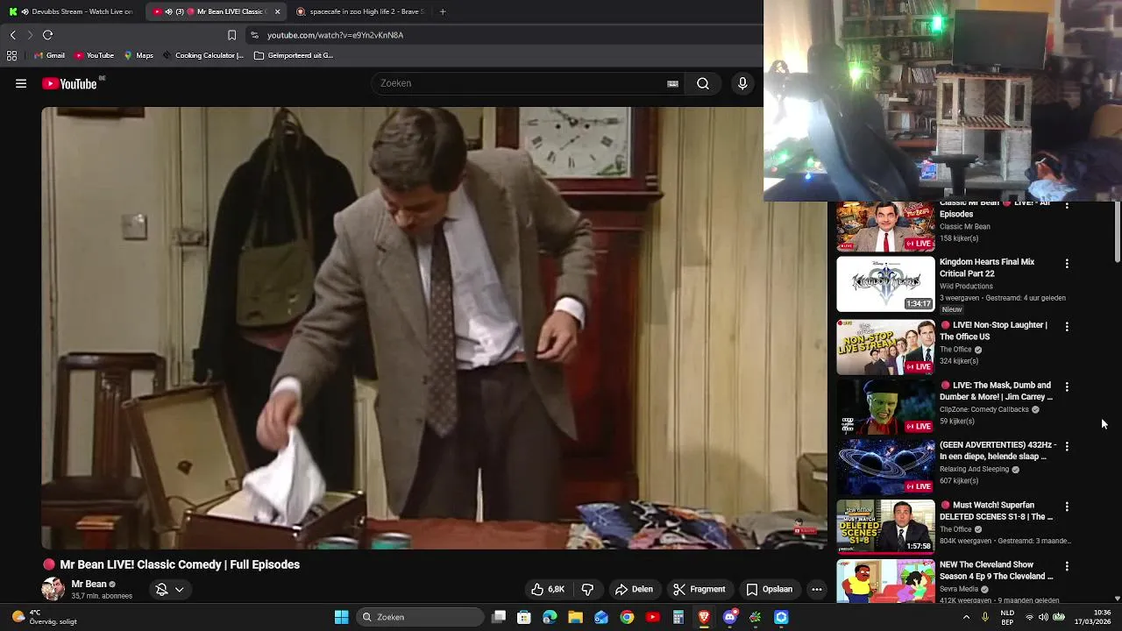Create a clip with Fragment button
Viewport: 1122px width, 631px height.
click(x=699, y=589)
